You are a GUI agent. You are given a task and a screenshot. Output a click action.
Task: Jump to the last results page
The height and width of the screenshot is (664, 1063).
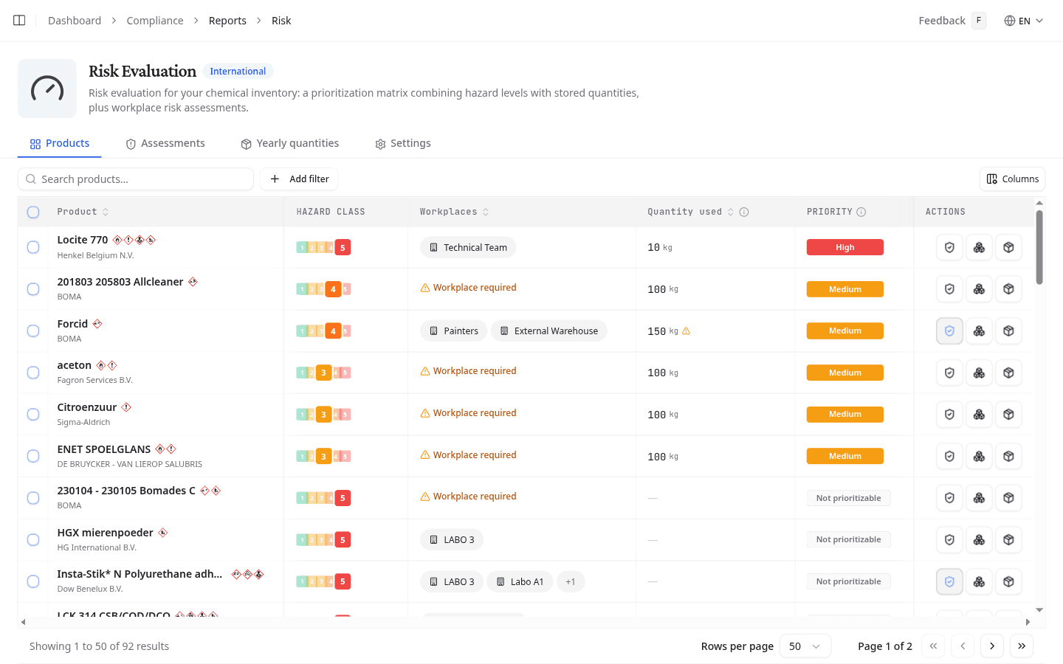click(1022, 646)
